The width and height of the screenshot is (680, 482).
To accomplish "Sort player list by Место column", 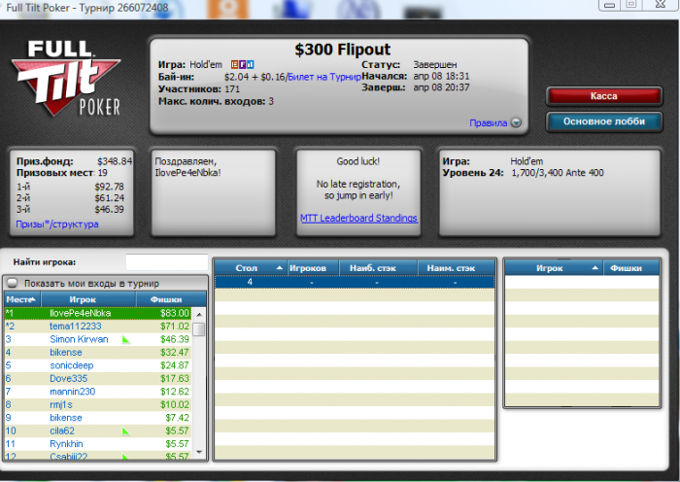I will 22,299.
